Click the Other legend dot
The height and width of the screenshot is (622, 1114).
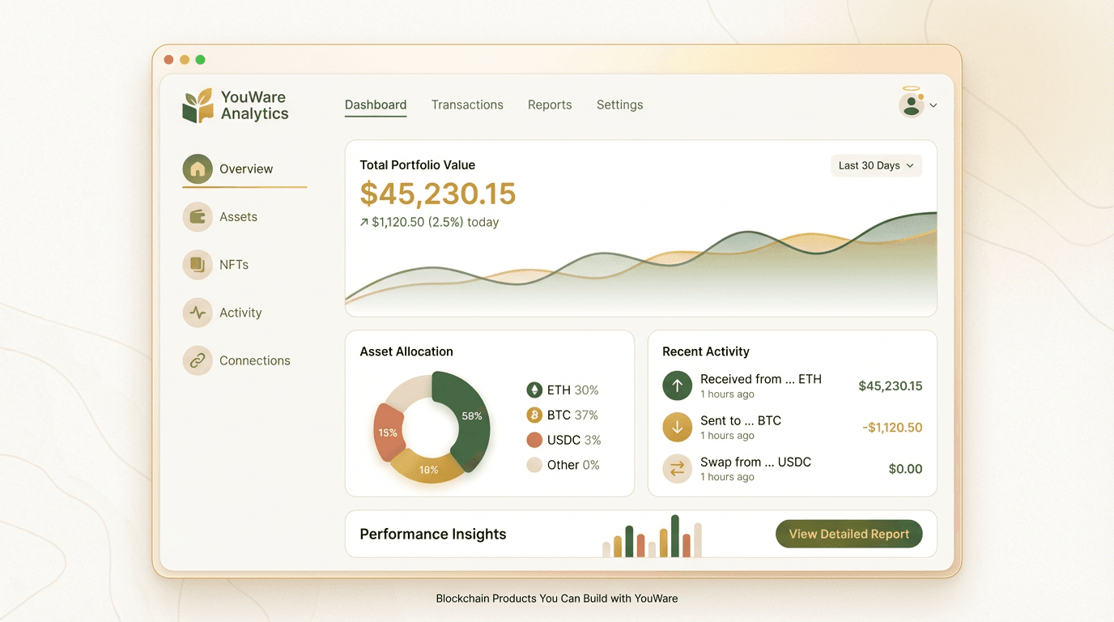click(x=534, y=465)
